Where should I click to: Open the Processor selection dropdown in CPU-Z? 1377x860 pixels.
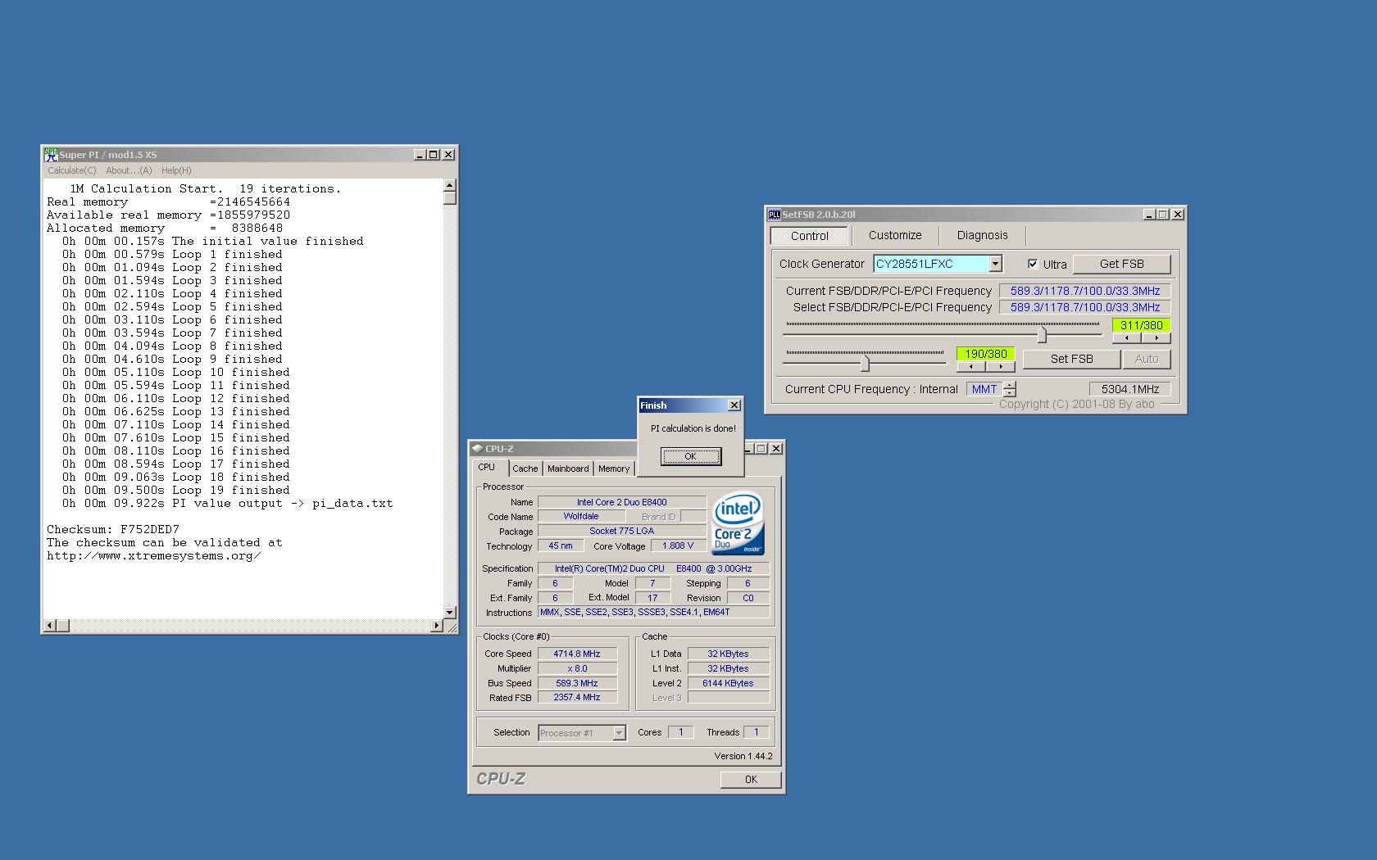point(619,733)
